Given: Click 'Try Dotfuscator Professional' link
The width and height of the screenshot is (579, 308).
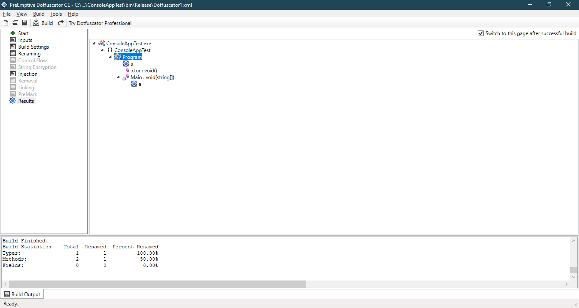Looking at the screenshot, I should coord(100,23).
